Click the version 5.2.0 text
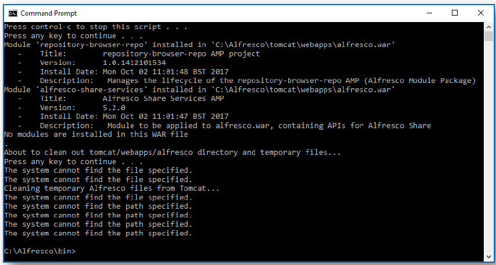The height and width of the screenshot is (265, 496). 114,107
